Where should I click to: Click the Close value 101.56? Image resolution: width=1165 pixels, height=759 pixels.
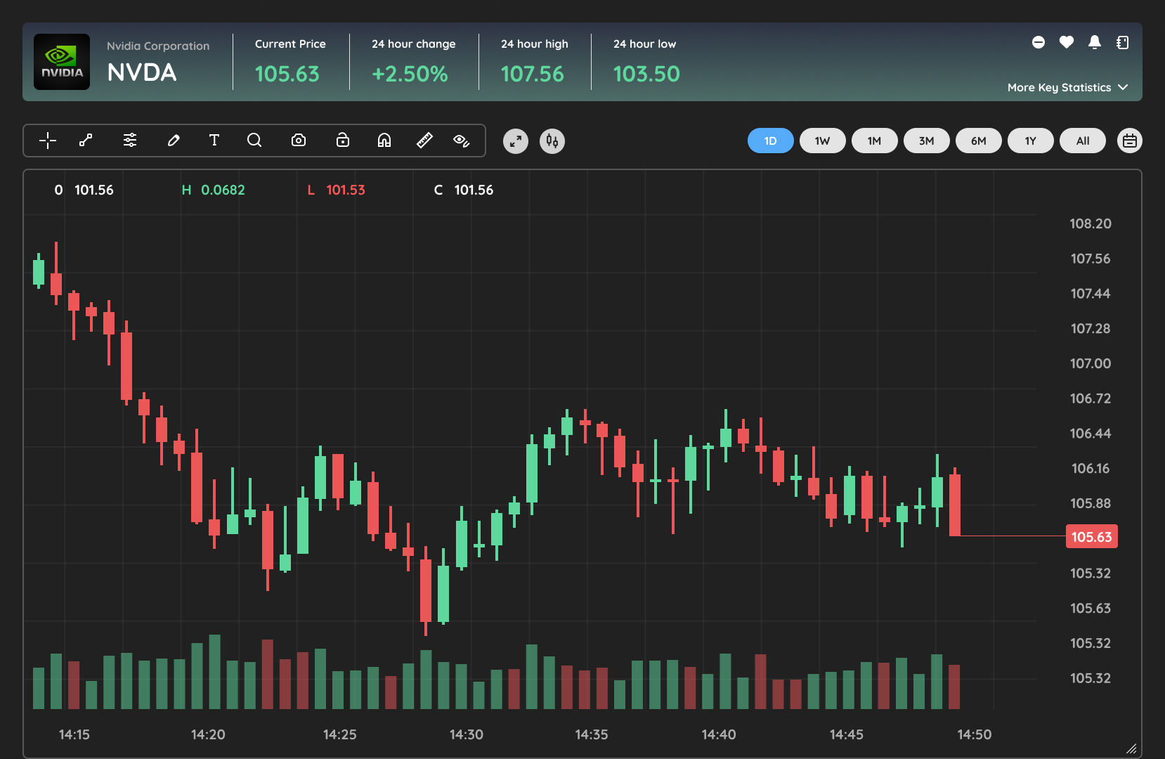pos(474,190)
